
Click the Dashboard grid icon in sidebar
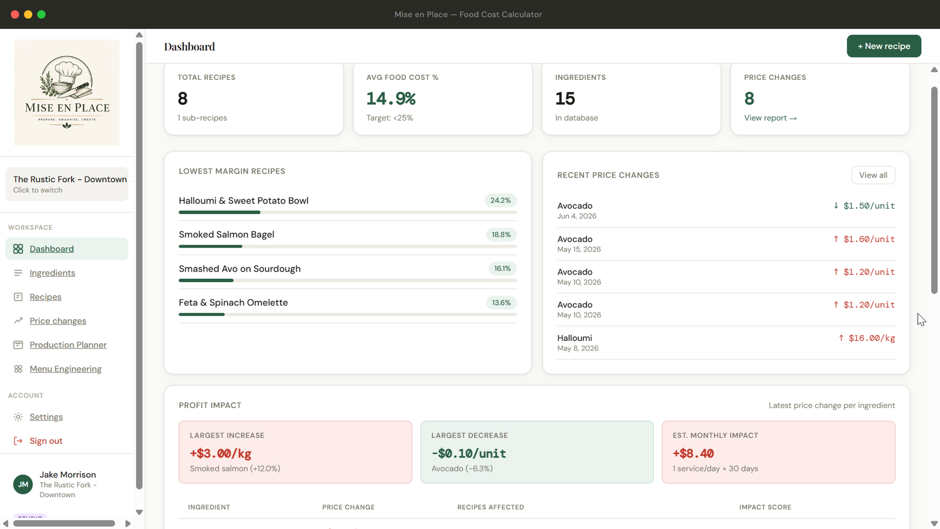(18, 249)
